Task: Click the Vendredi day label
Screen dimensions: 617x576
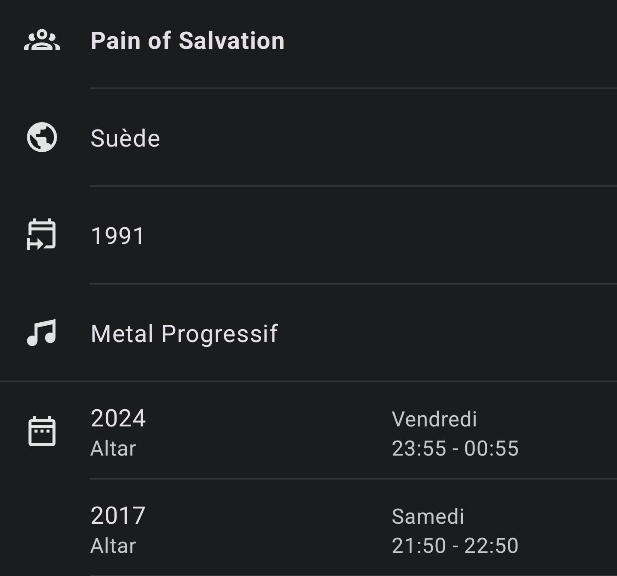Action: (x=434, y=419)
